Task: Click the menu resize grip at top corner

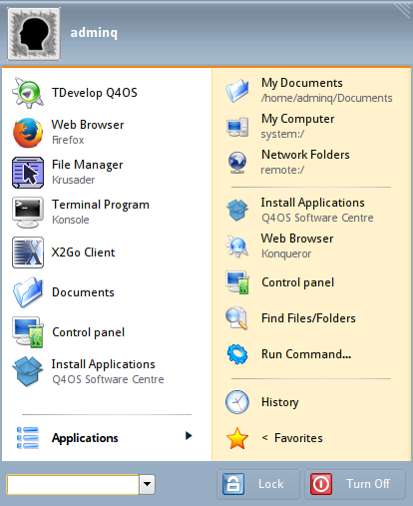Action: tap(403, 10)
